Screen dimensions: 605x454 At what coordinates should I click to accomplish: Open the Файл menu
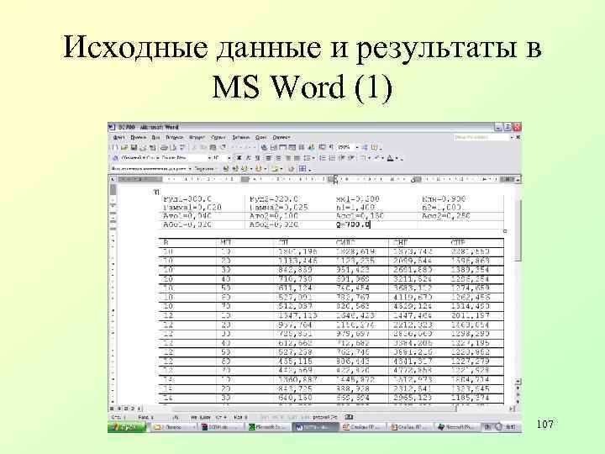(x=118, y=137)
